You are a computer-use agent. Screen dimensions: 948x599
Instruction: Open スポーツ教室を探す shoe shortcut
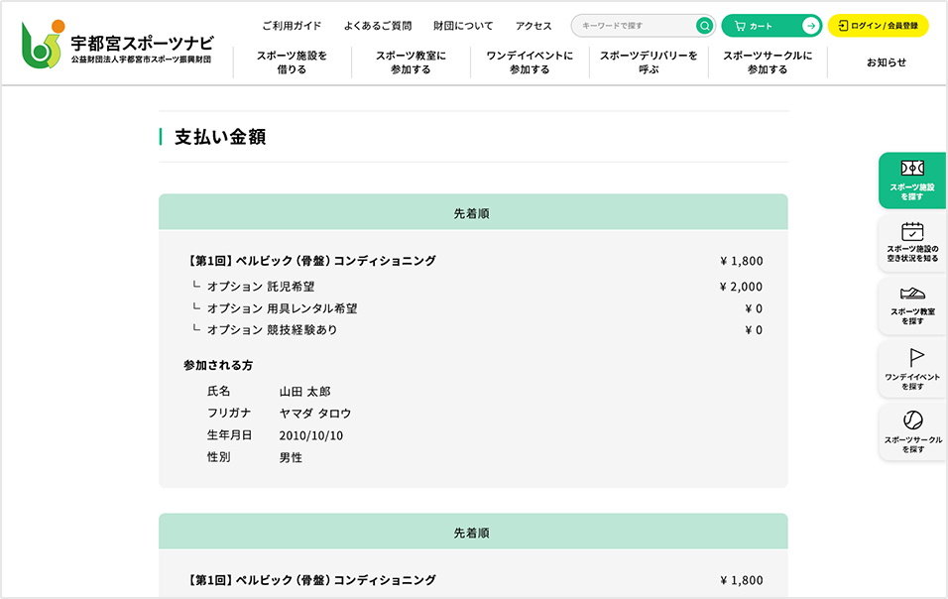[911, 305]
